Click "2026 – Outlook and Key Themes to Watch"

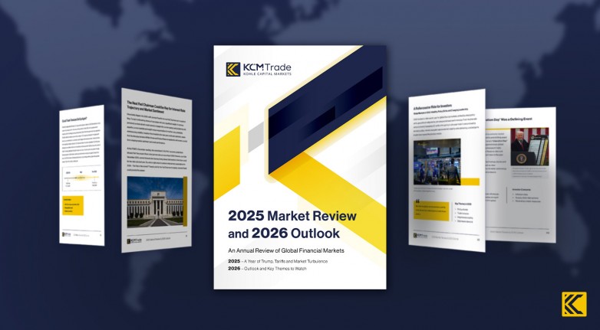267,269
